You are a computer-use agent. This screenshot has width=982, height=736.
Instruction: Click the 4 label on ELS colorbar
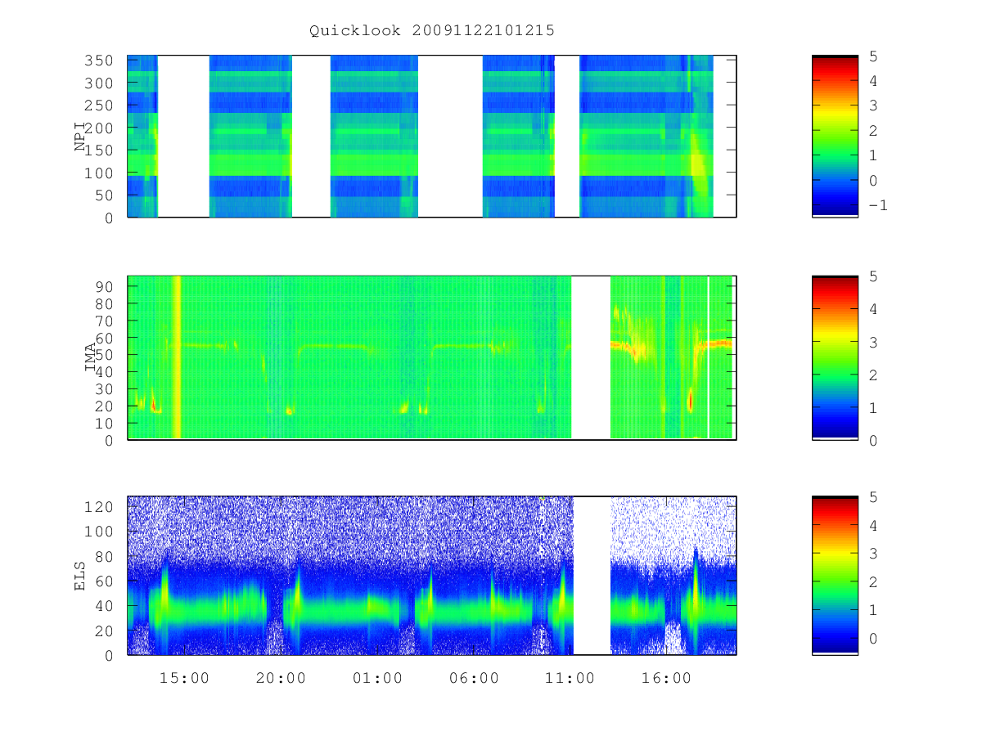(872, 525)
